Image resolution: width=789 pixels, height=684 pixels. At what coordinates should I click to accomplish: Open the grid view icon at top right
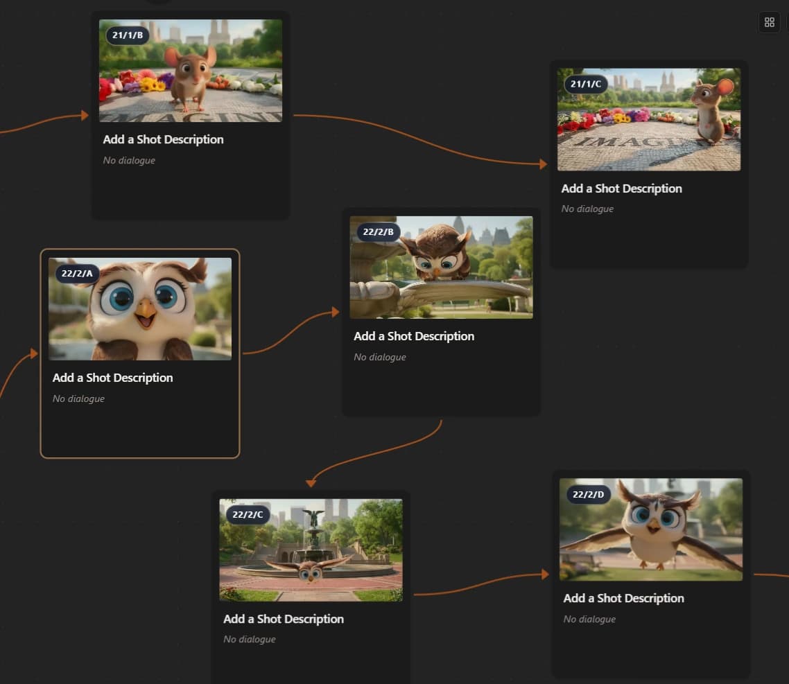pos(769,21)
